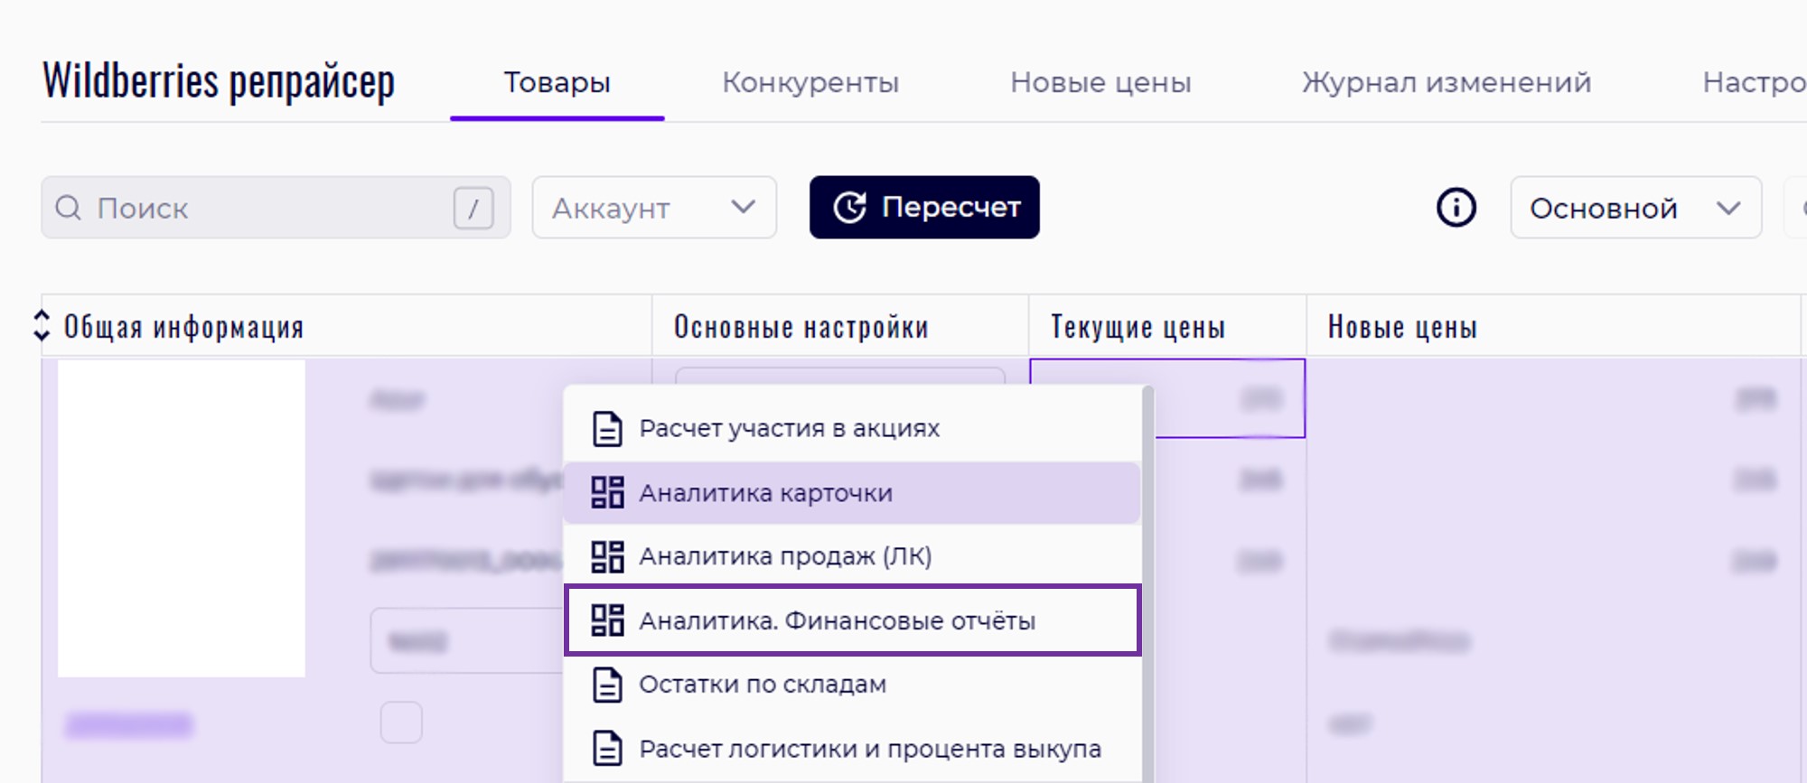Choose Остатки по складам from the menu
The height and width of the screenshot is (783, 1807).
763,685
